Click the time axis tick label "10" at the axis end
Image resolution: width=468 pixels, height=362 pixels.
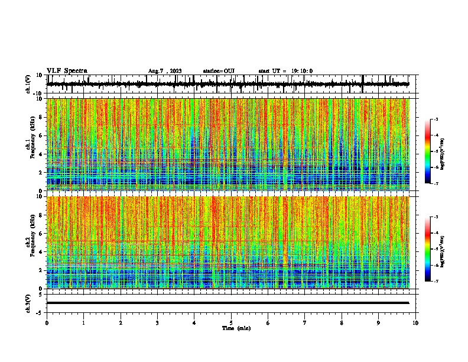[x=415, y=323]
